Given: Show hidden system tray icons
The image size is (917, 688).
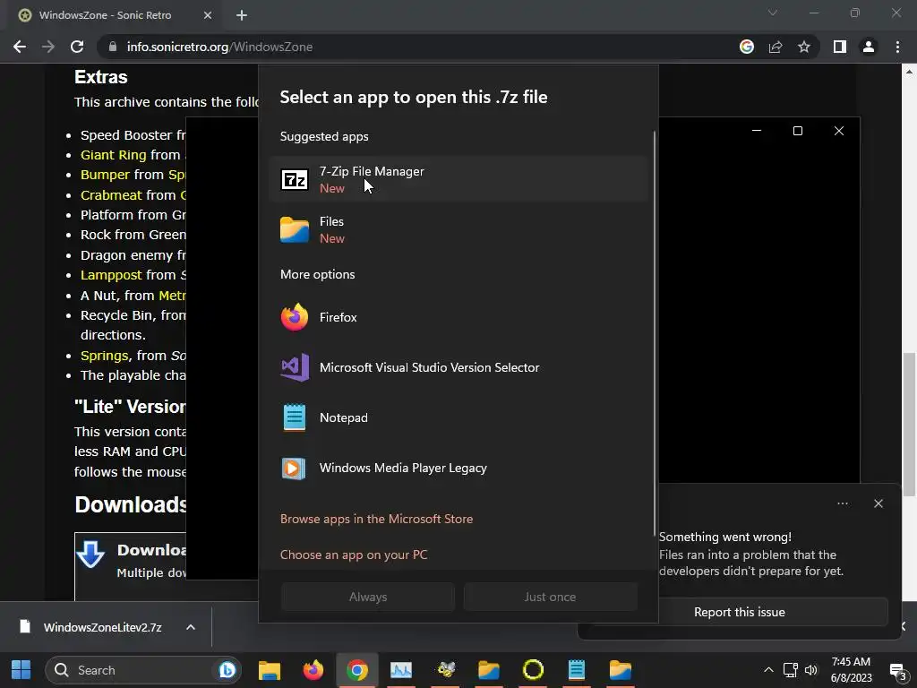Looking at the screenshot, I should pos(768,670).
